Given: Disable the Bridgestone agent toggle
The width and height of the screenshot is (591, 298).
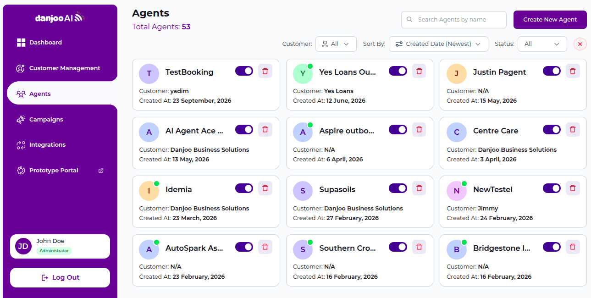Looking at the screenshot, I should 552,247.
